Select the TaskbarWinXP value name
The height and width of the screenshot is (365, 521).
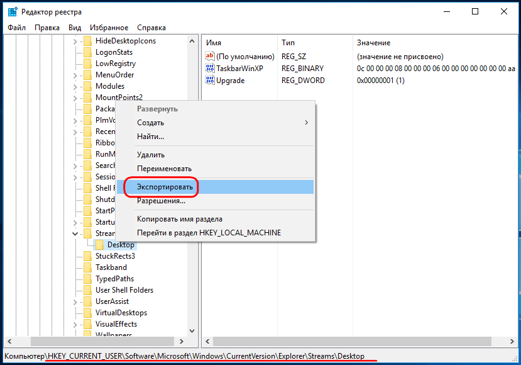(x=239, y=69)
